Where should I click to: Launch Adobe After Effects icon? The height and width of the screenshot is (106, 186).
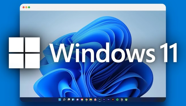[108, 99]
